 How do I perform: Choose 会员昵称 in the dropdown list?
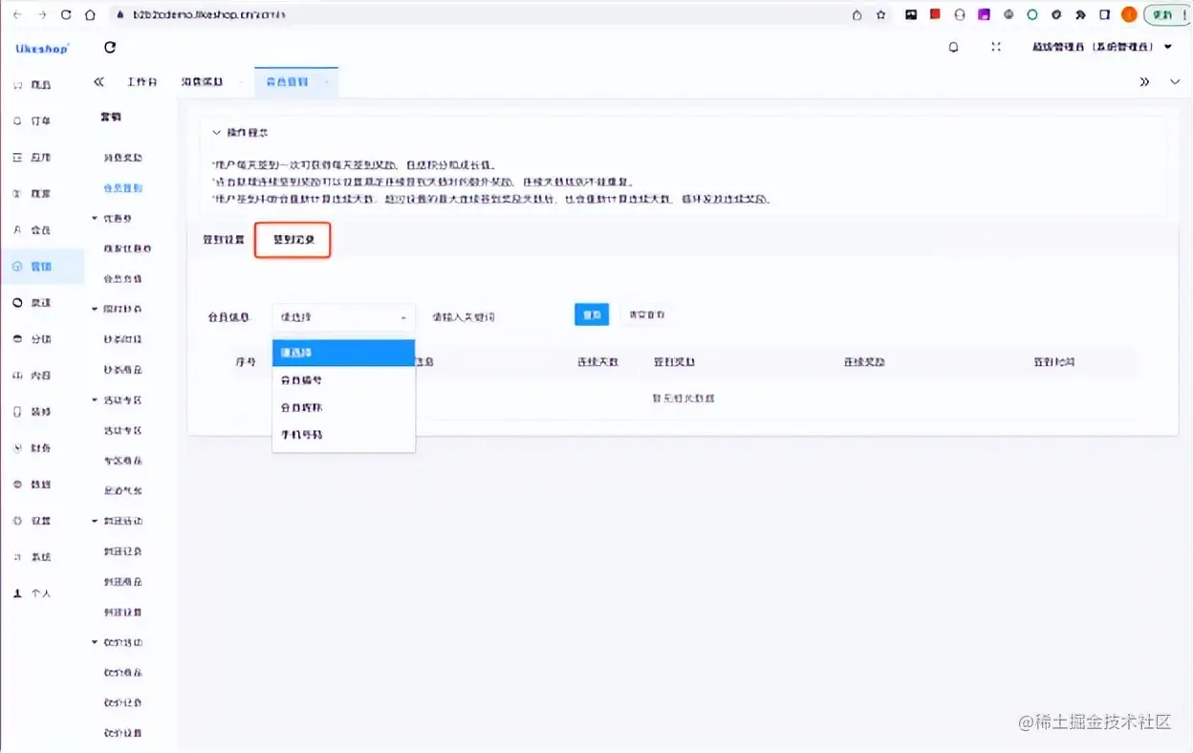click(344, 407)
